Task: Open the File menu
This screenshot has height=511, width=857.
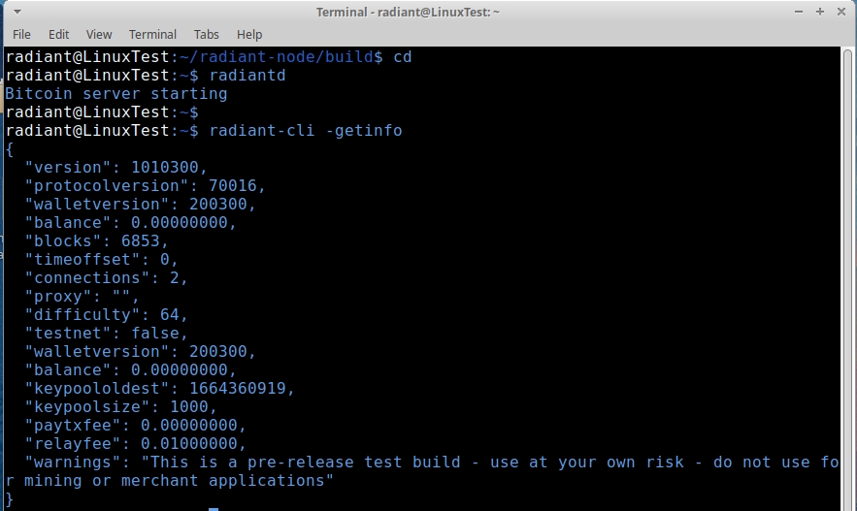Action: 21,34
